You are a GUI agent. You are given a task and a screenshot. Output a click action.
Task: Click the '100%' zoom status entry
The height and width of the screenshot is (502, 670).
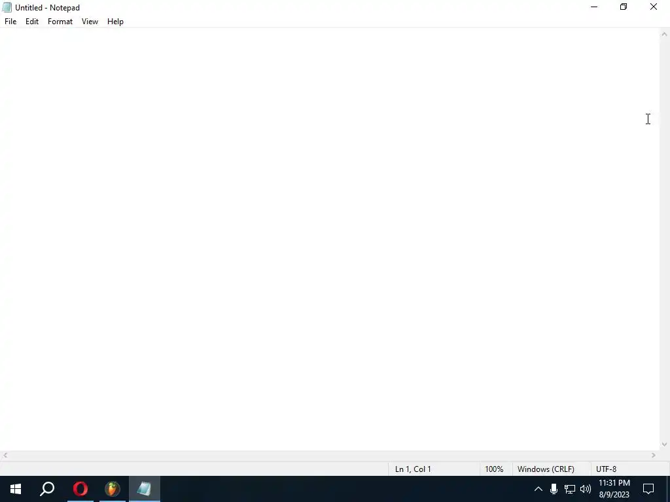click(494, 469)
